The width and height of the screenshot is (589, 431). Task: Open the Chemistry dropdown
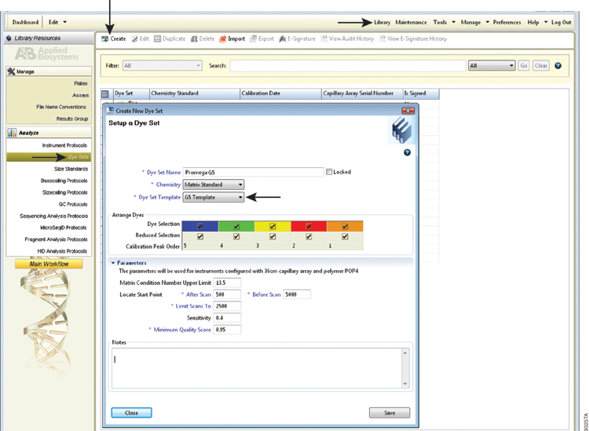214,184
